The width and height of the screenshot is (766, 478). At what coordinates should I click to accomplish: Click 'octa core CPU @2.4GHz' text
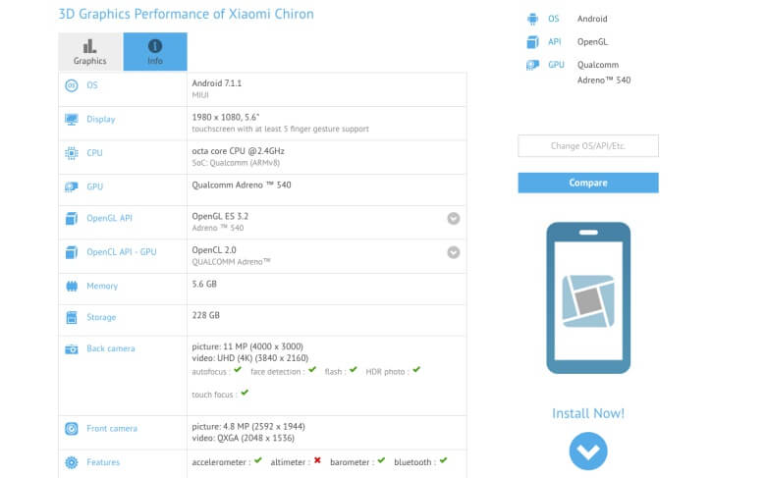(x=238, y=151)
